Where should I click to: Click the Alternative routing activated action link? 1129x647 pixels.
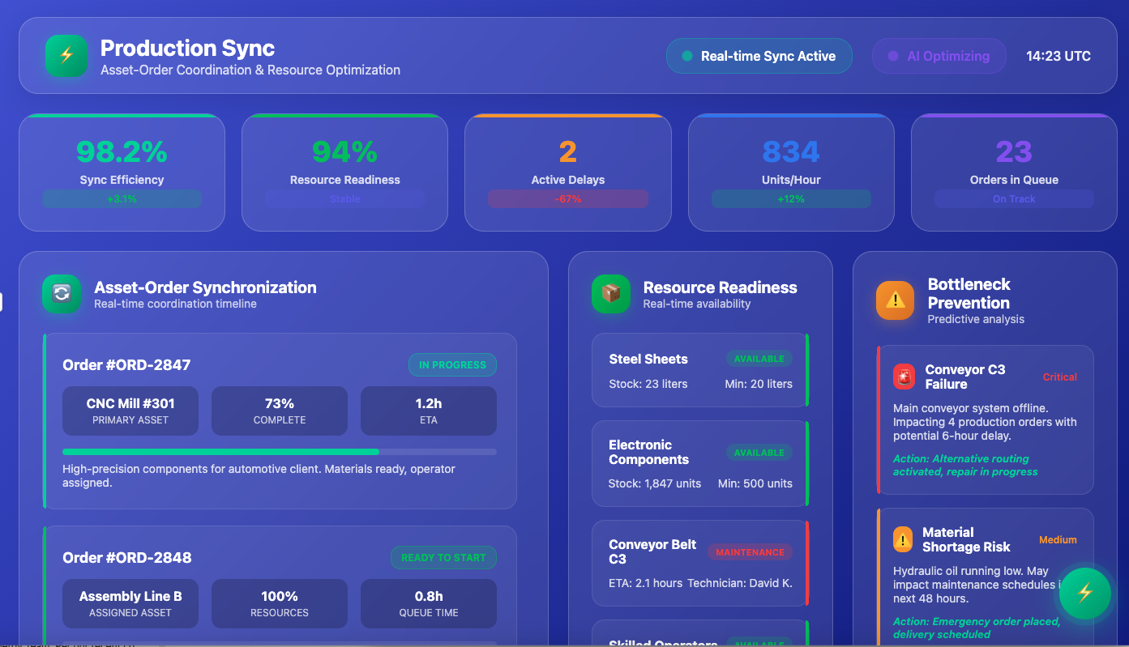point(964,465)
